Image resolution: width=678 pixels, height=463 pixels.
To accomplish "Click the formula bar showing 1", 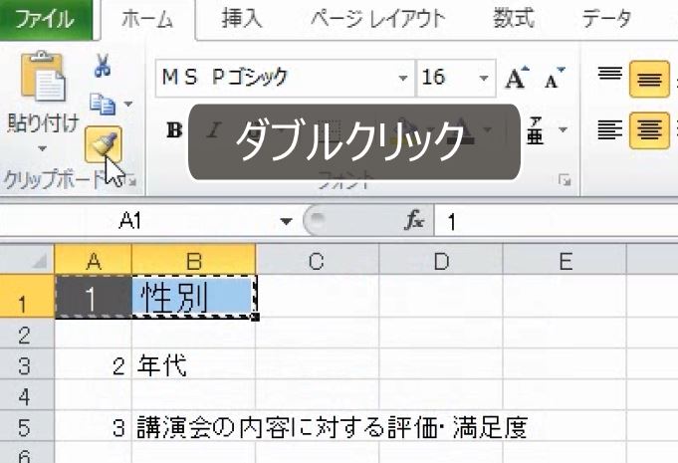I will 557,221.
